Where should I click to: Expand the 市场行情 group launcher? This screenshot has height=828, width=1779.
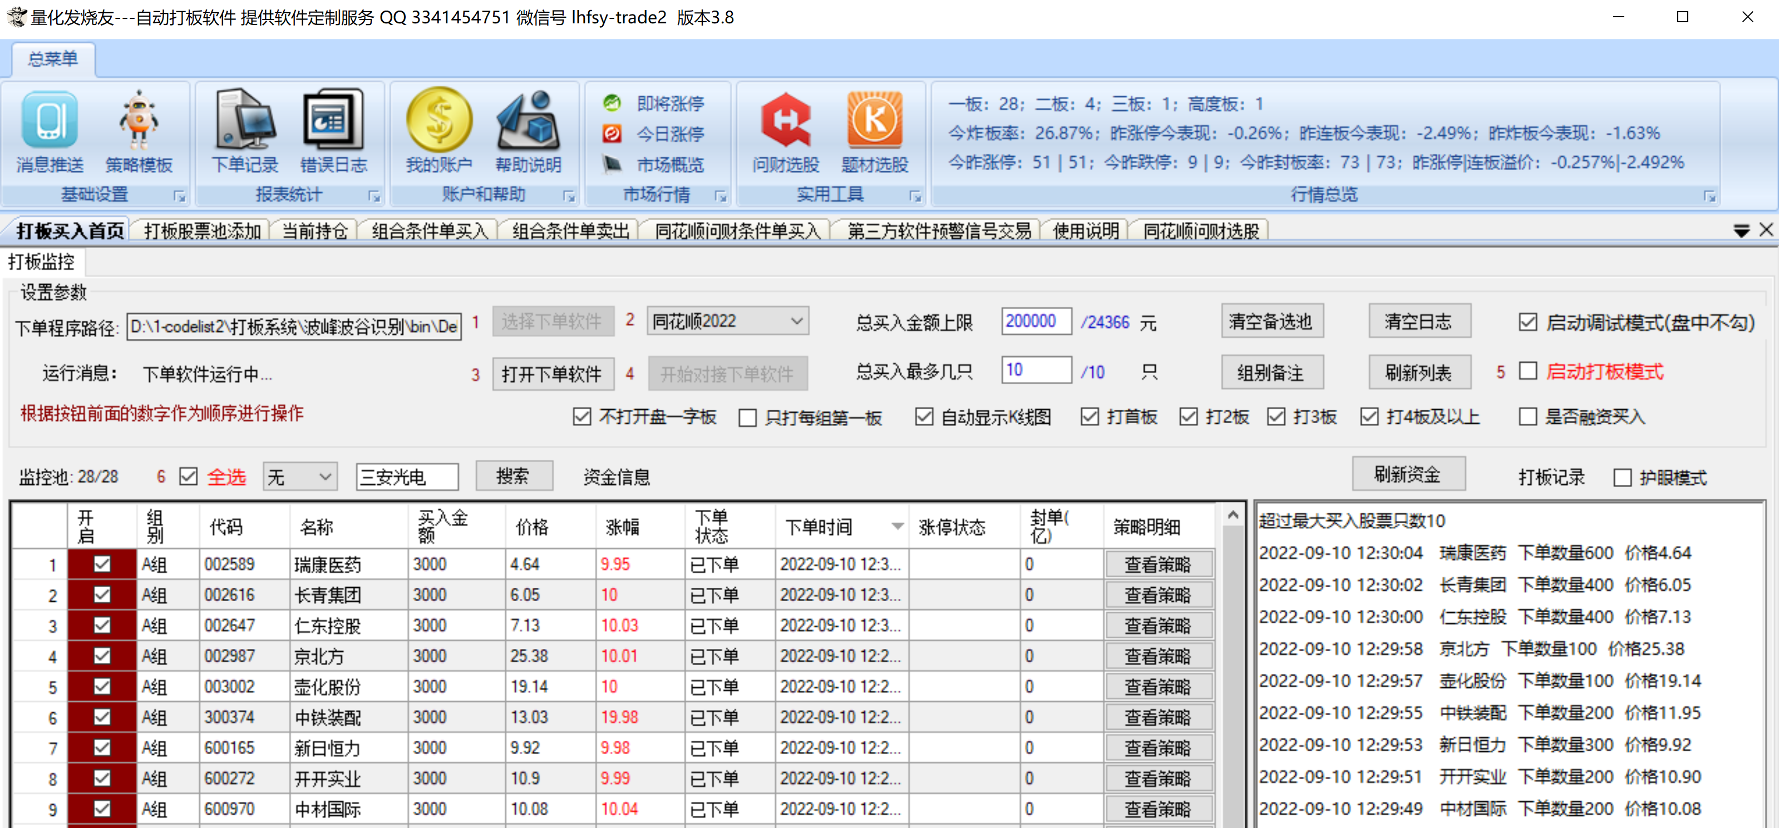pyautogui.click(x=721, y=197)
